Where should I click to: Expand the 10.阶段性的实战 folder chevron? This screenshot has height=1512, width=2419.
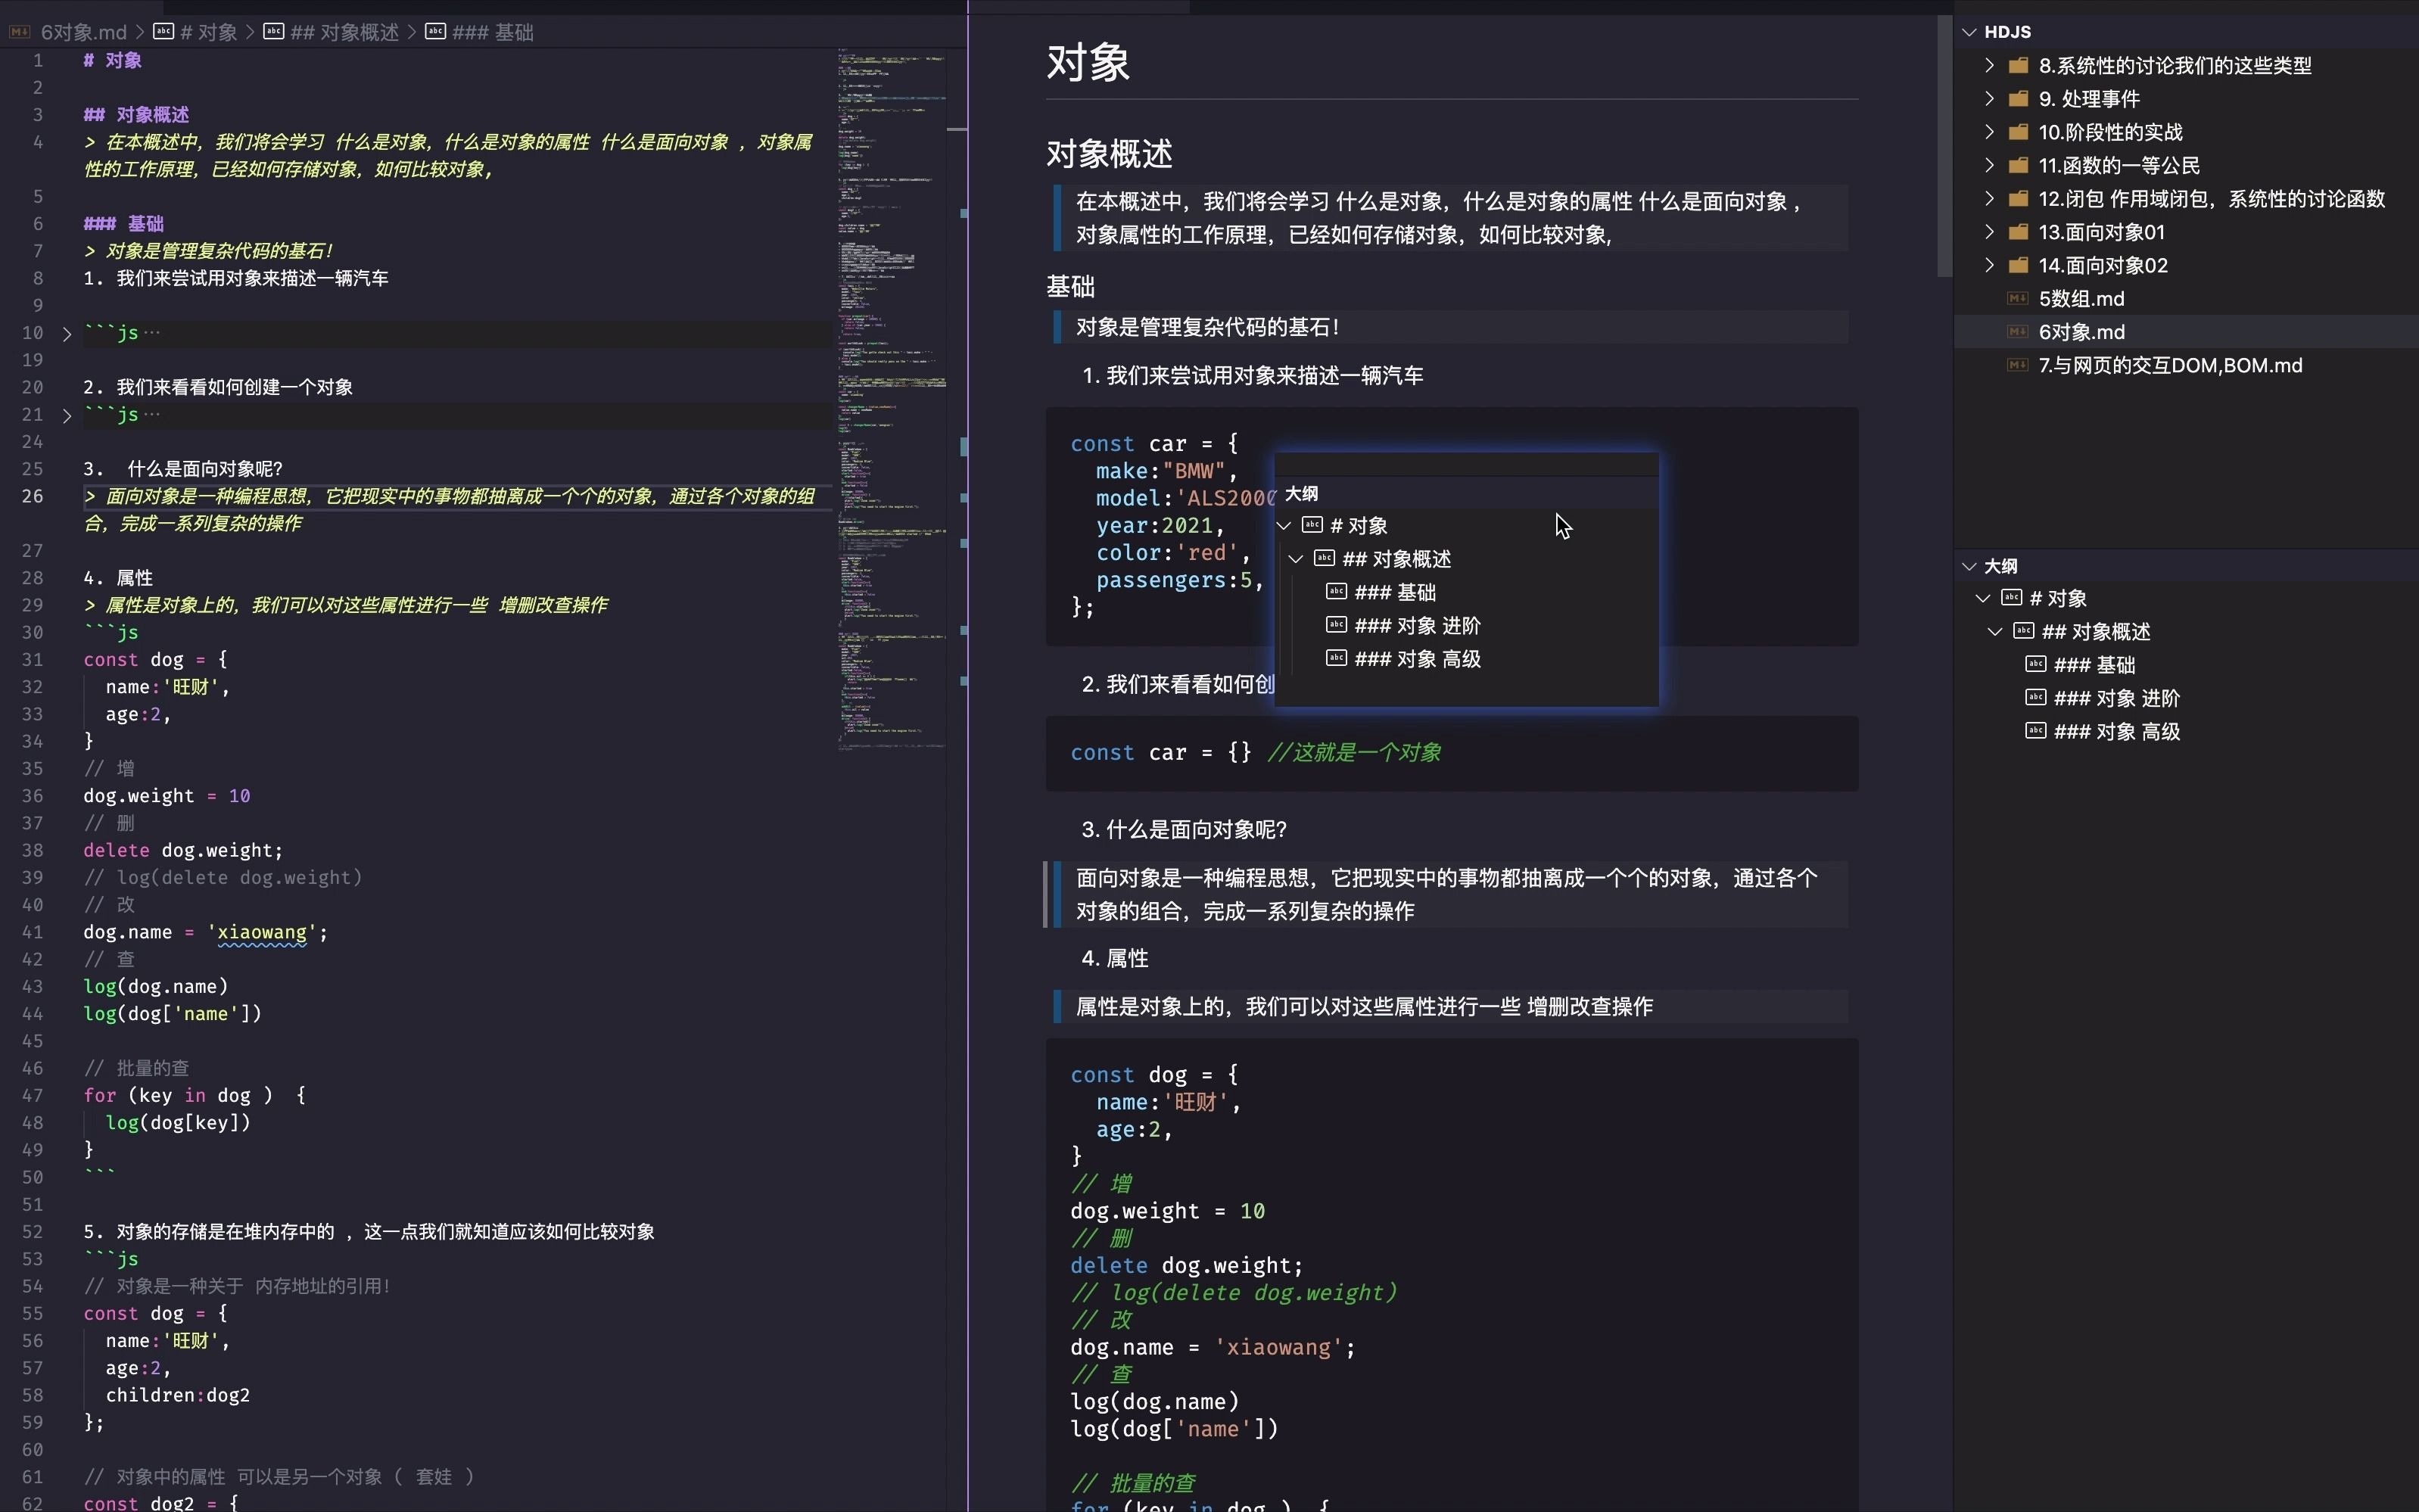(1990, 132)
